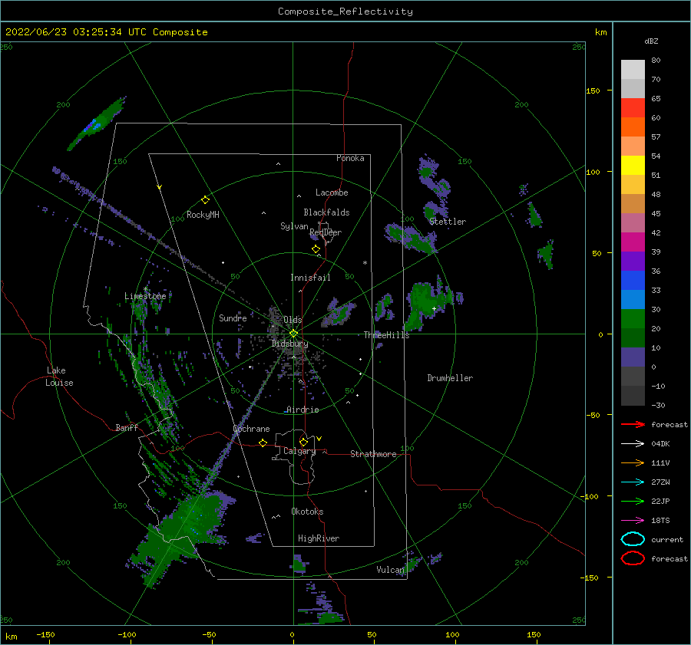Click the magenta 18TS arrow icon
Screen dimensions: 691x645
(x=633, y=521)
